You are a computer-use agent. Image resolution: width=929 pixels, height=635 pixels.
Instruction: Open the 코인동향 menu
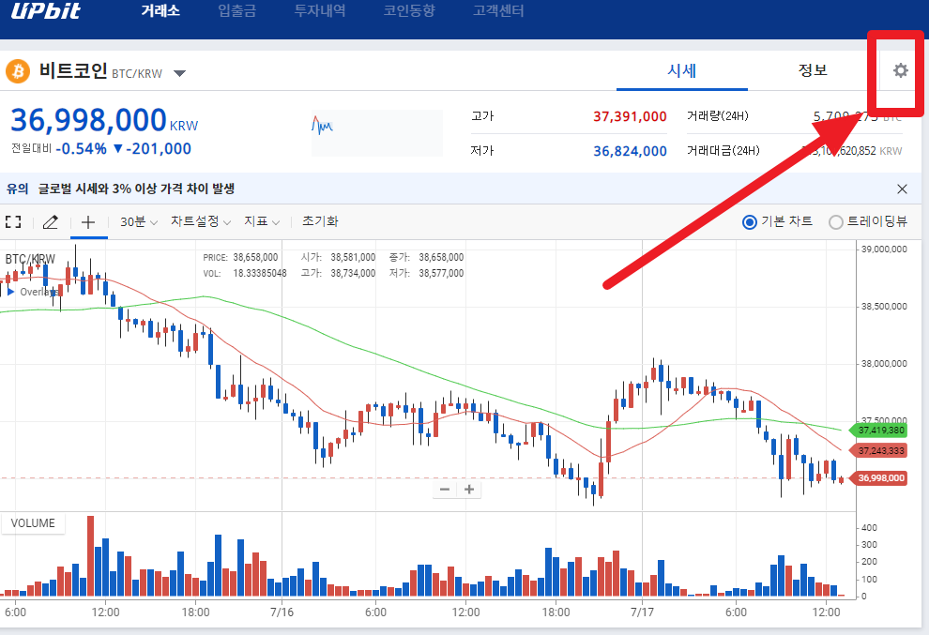coord(409,10)
